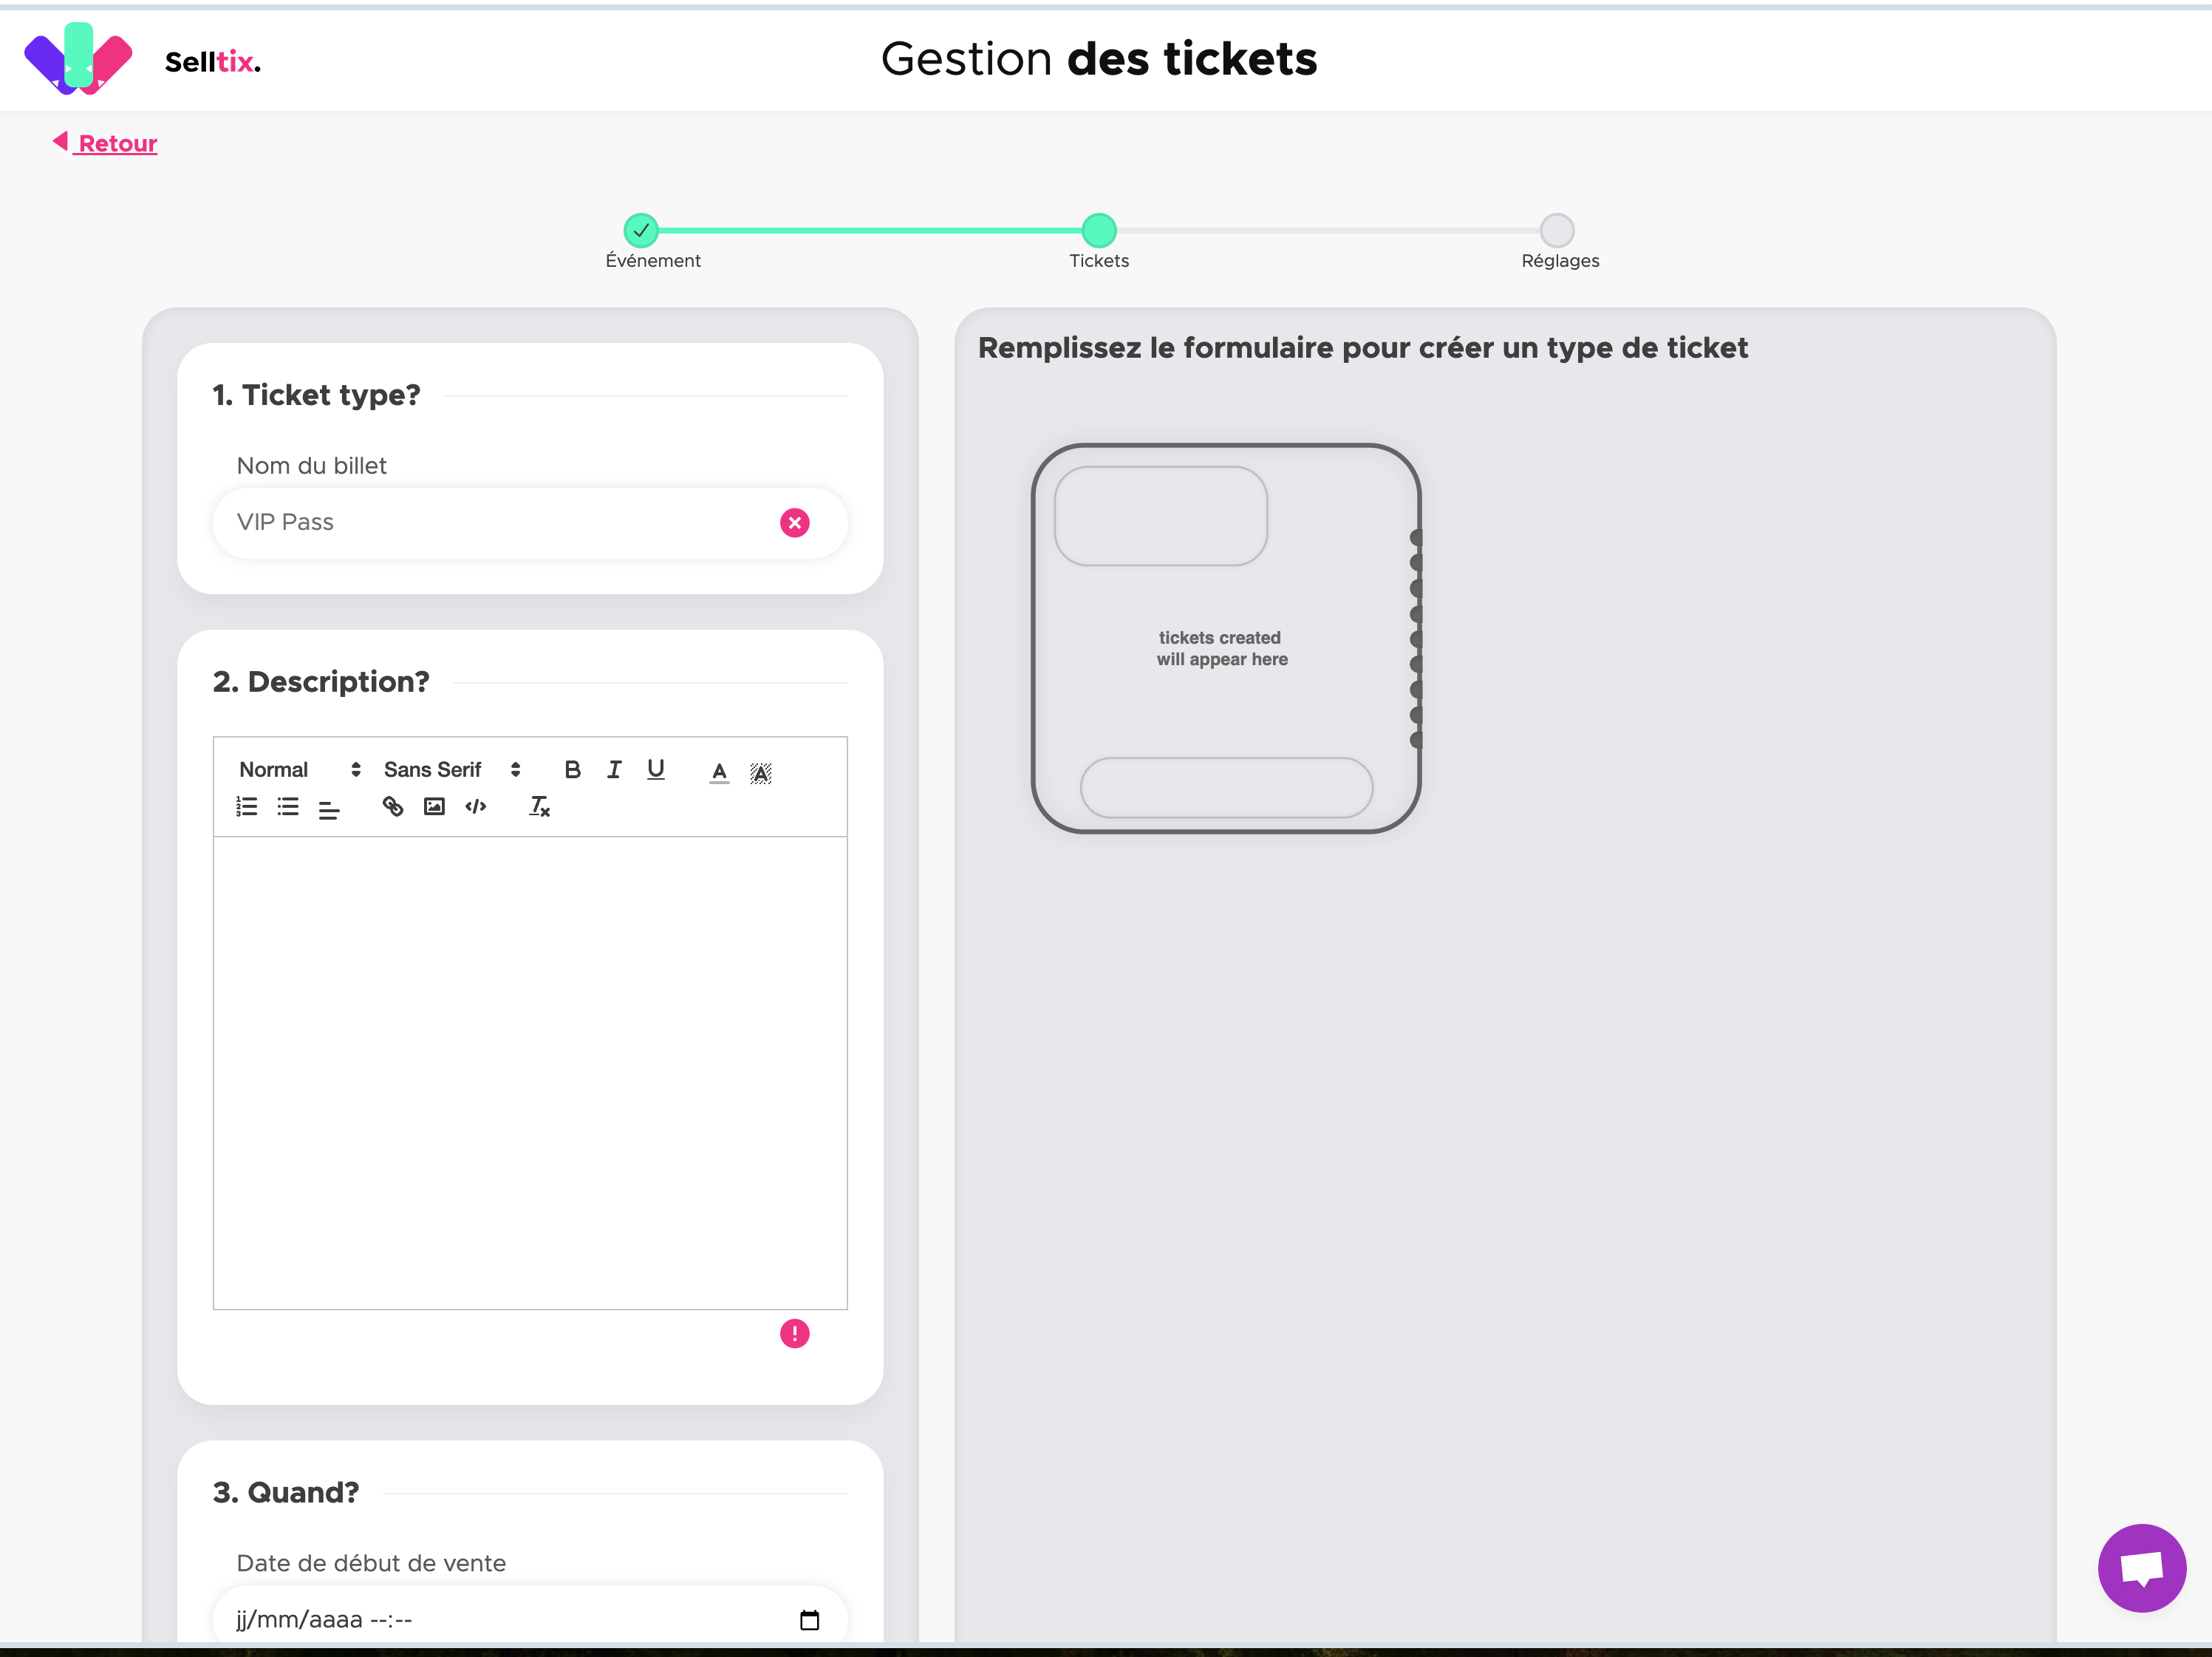Toggle italic formatting in description editor
This screenshot has width=2212, height=1657.
click(614, 769)
